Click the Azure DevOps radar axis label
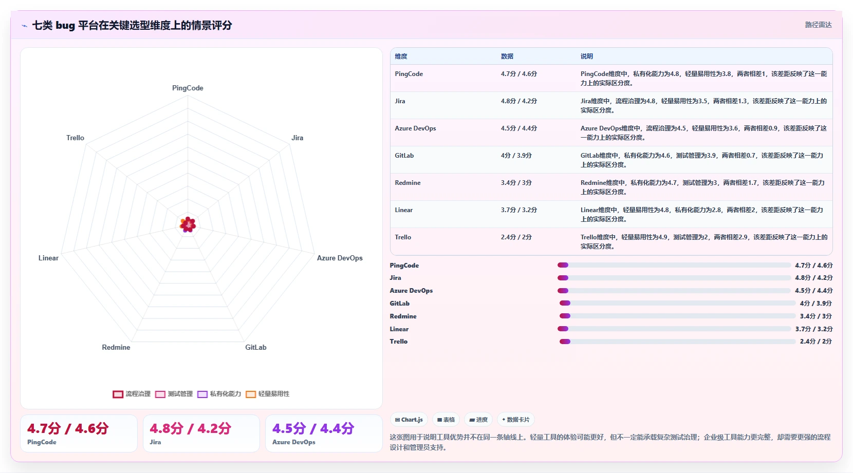The width and height of the screenshot is (853, 473). click(340, 258)
